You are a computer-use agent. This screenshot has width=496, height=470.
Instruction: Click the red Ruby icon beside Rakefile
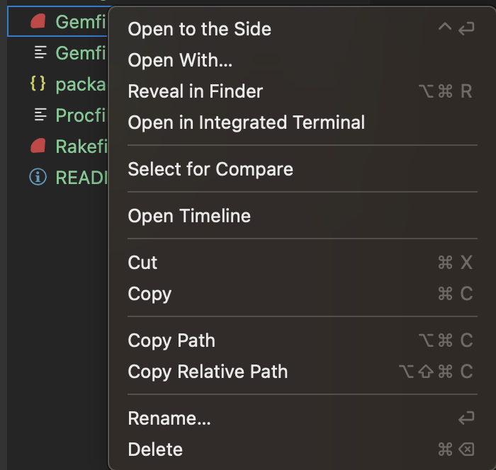[x=38, y=147]
